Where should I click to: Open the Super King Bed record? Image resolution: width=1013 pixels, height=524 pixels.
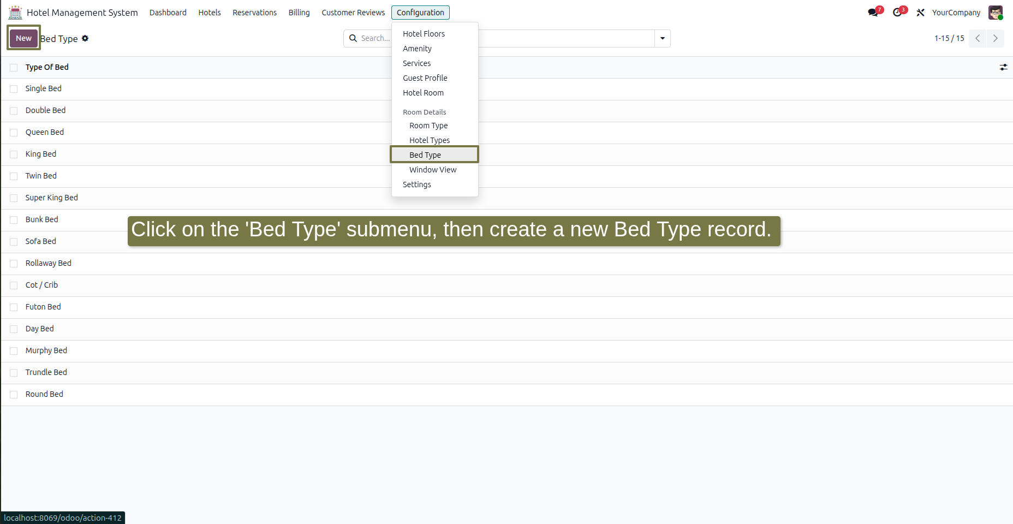(52, 198)
